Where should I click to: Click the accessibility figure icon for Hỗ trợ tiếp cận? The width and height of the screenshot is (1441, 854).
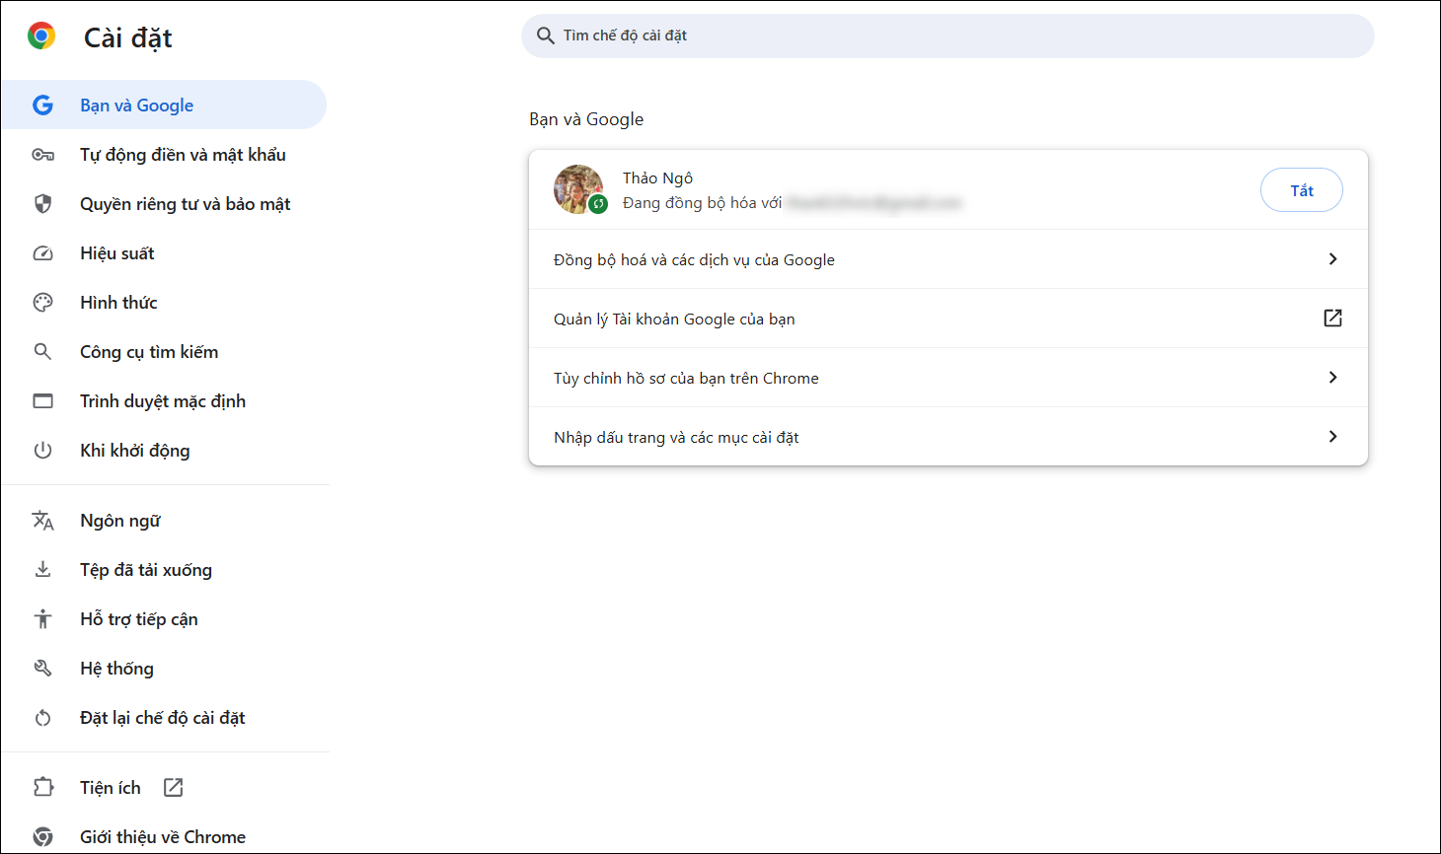click(42, 619)
